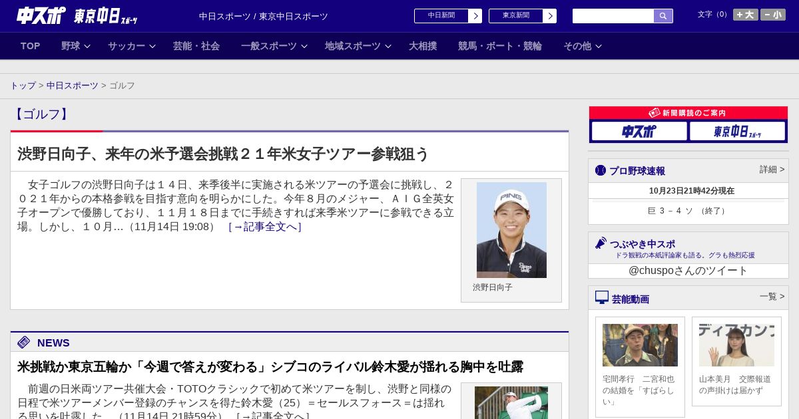Image resolution: width=799 pixels, height=419 pixels.
Task: Expand the 一般スポーツ dropdown menu
Action: tap(274, 46)
